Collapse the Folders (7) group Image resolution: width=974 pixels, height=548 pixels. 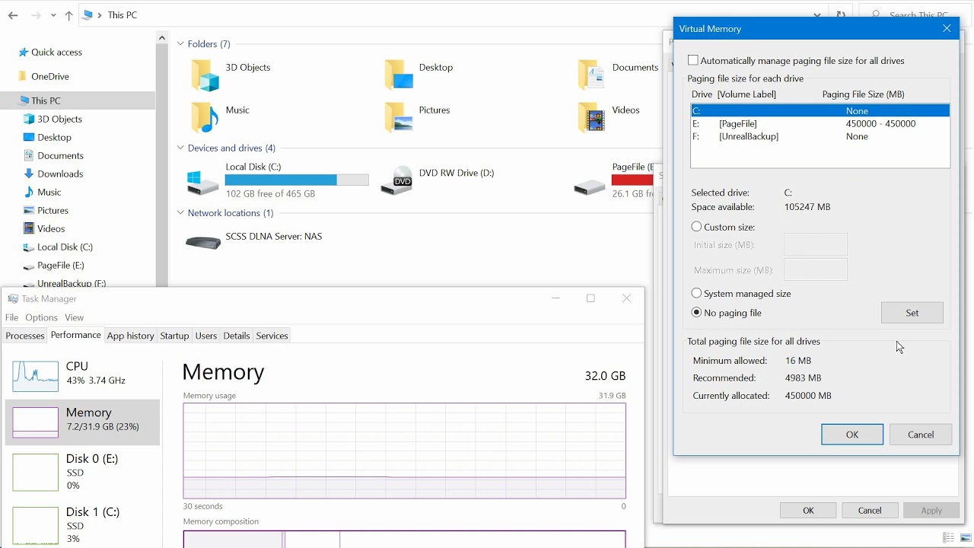tap(180, 44)
